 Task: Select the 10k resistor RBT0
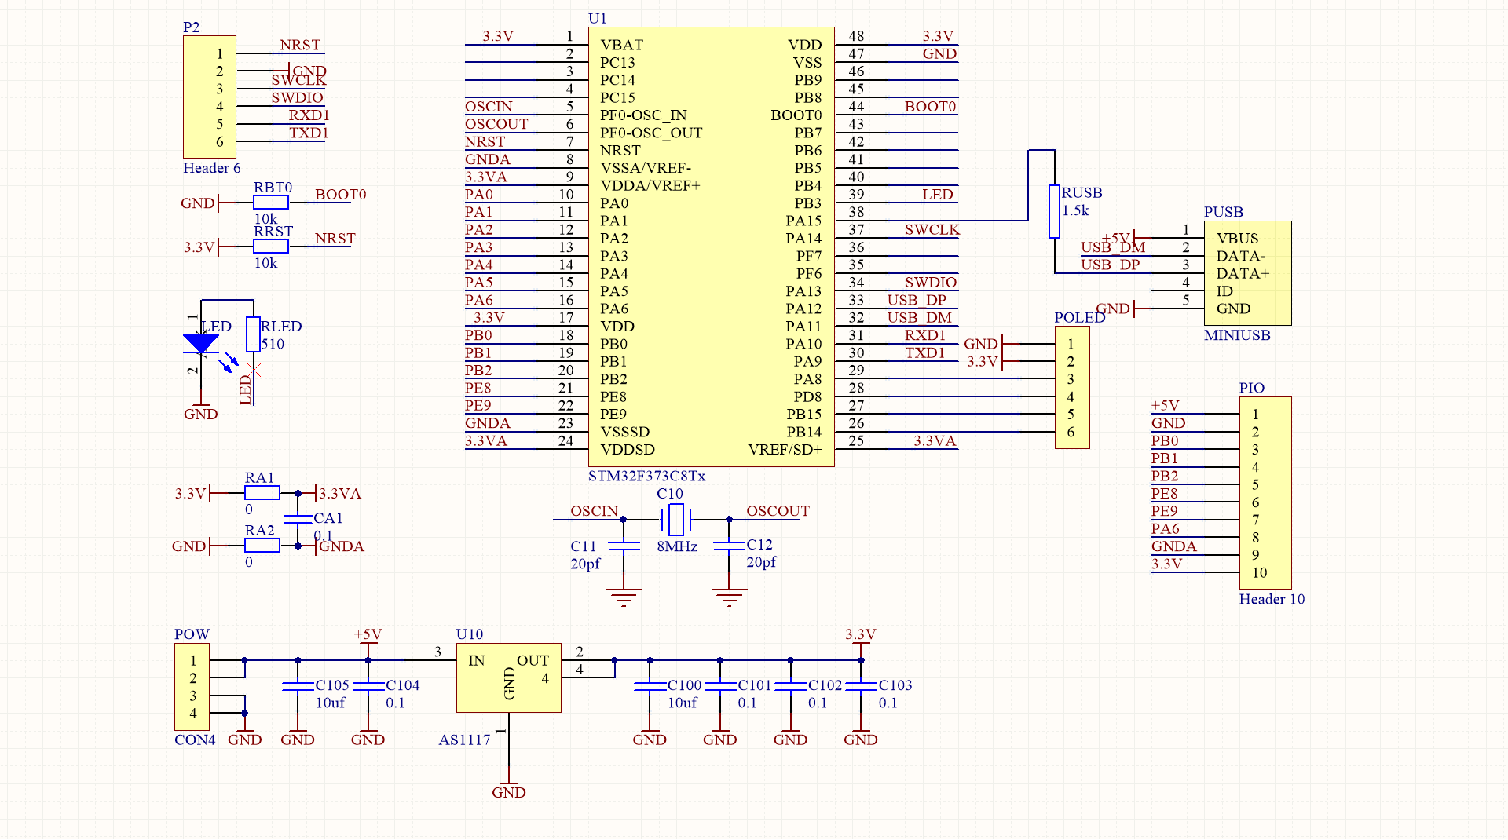click(270, 201)
